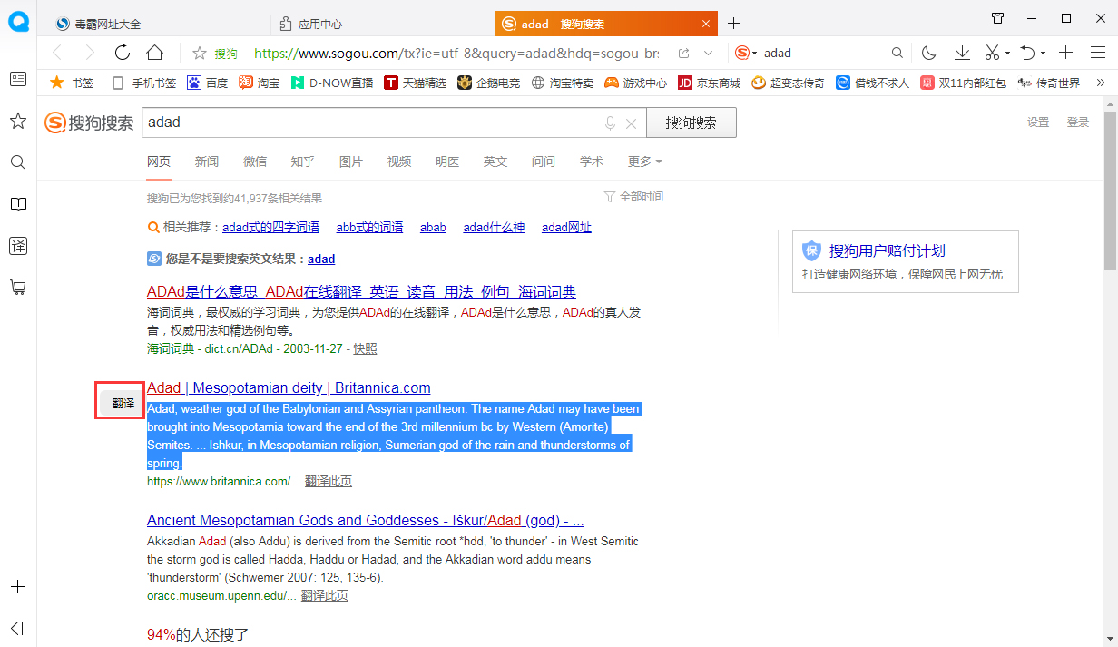
Task: Collapse the sidebar with arrow icon
Action: point(18,628)
